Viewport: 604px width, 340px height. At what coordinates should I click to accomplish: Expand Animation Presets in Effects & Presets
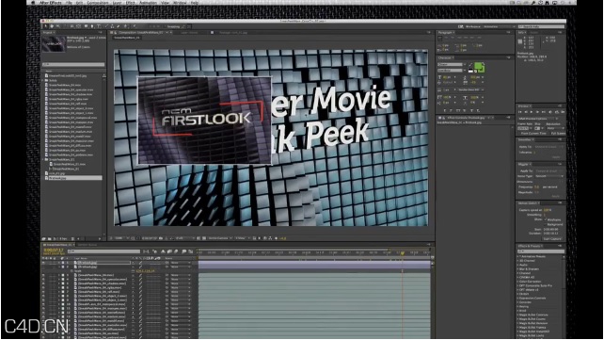(518, 256)
